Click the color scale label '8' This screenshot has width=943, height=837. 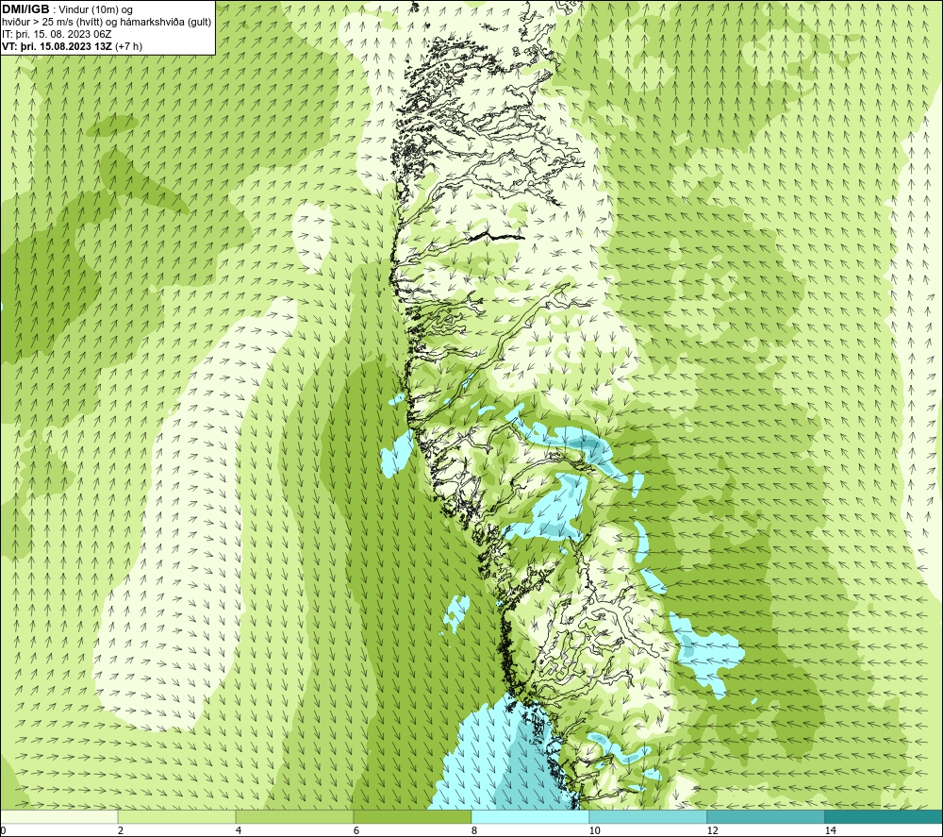[x=474, y=830]
